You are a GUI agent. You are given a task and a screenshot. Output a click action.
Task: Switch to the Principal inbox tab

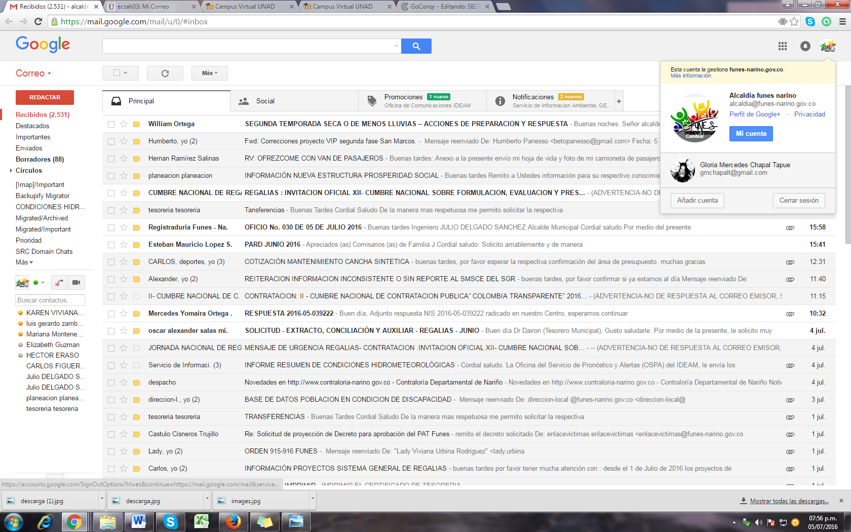tap(166, 101)
